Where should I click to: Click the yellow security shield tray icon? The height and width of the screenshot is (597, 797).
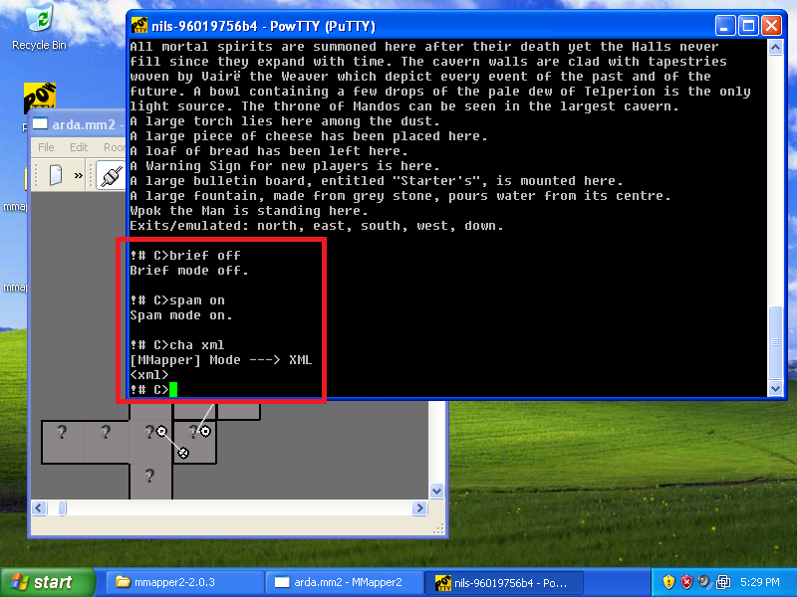click(x=668, y=582)
